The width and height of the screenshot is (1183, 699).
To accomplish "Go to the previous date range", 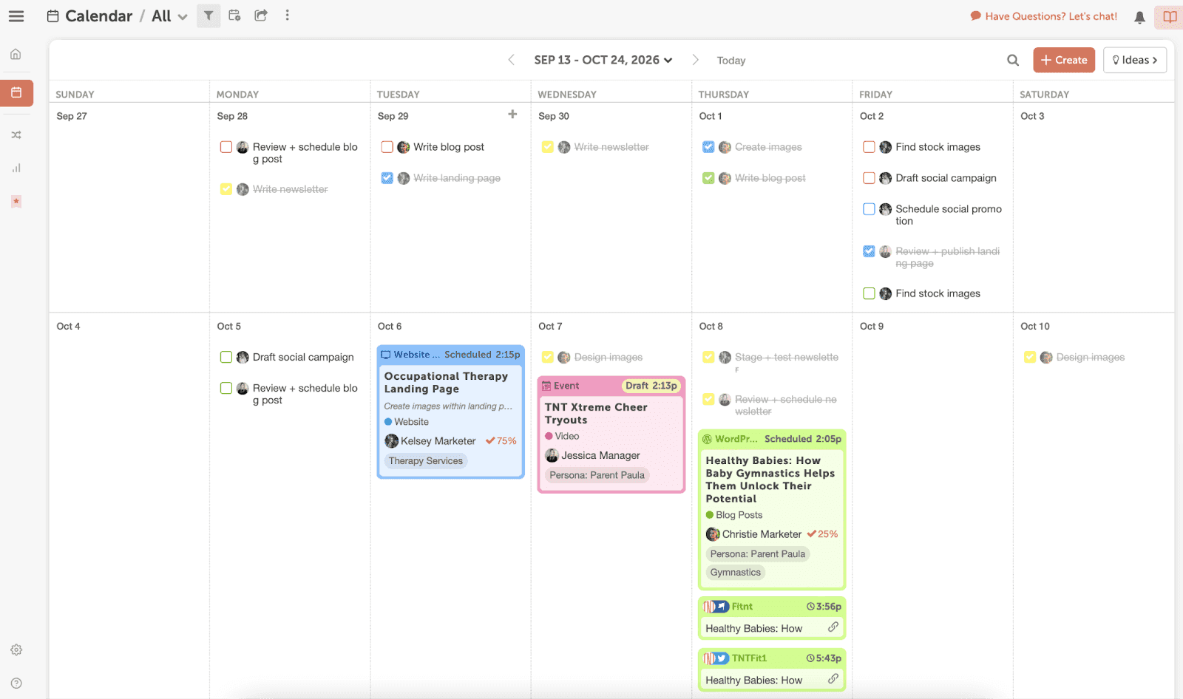I will pos(511,61).
